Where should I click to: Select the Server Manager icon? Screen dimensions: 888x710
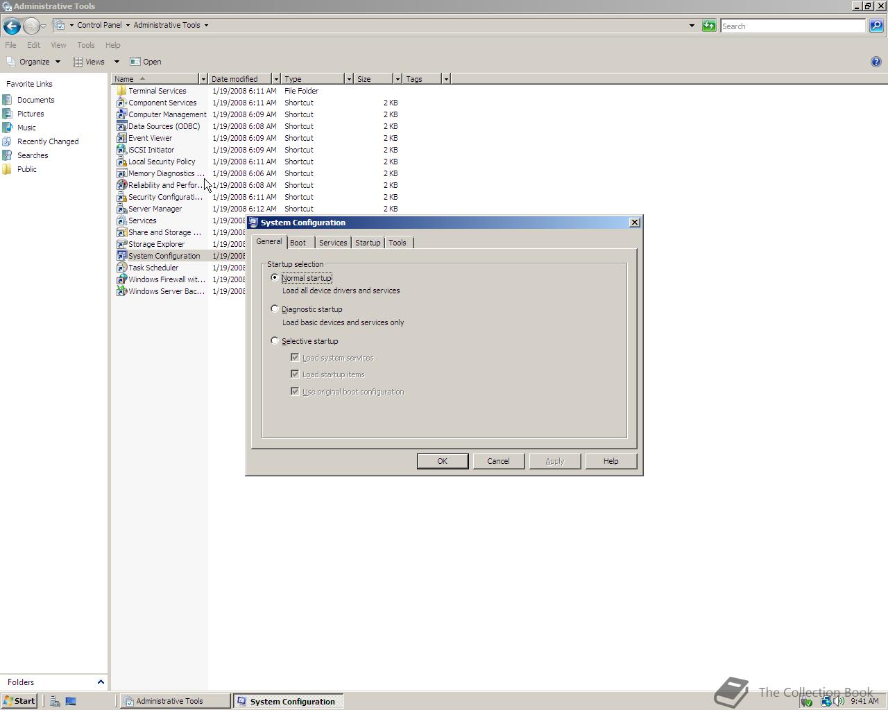coord(121,209)
